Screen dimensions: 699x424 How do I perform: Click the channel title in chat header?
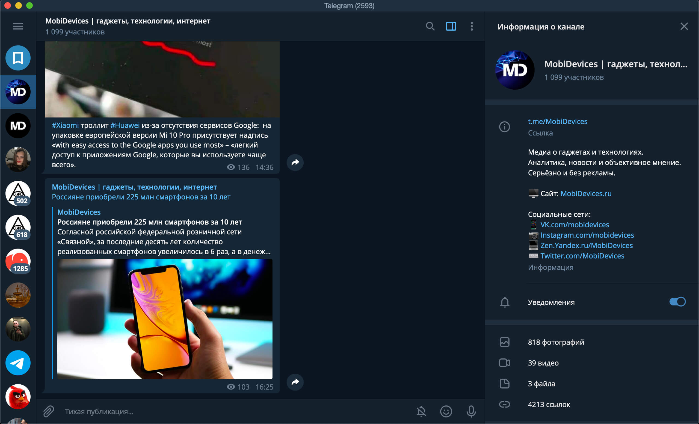128,21
